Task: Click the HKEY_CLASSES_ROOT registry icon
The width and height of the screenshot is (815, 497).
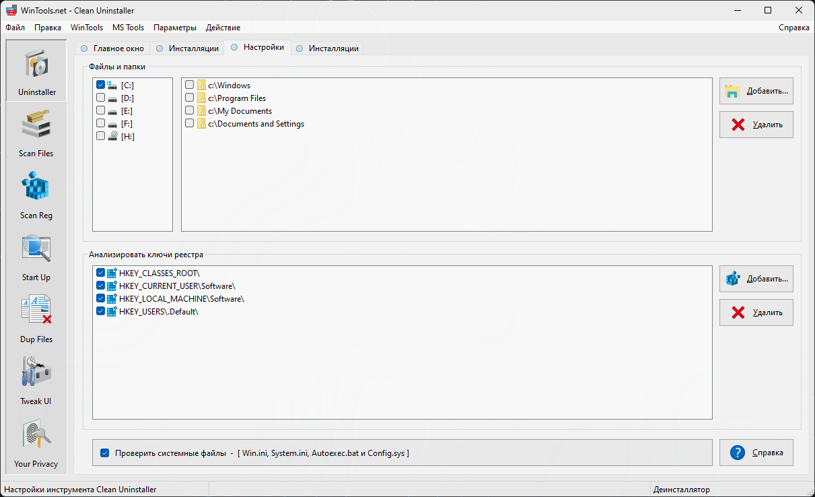Action: pos(112,273)
